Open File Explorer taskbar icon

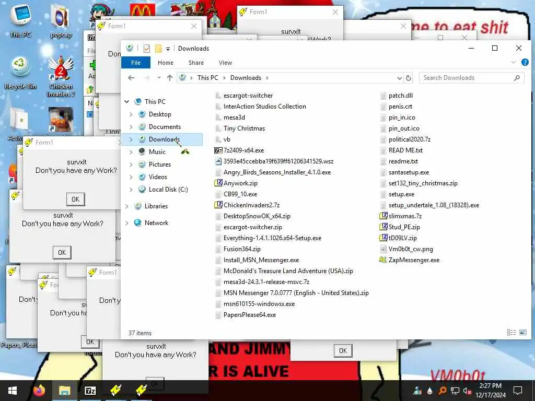pos(64,391)
